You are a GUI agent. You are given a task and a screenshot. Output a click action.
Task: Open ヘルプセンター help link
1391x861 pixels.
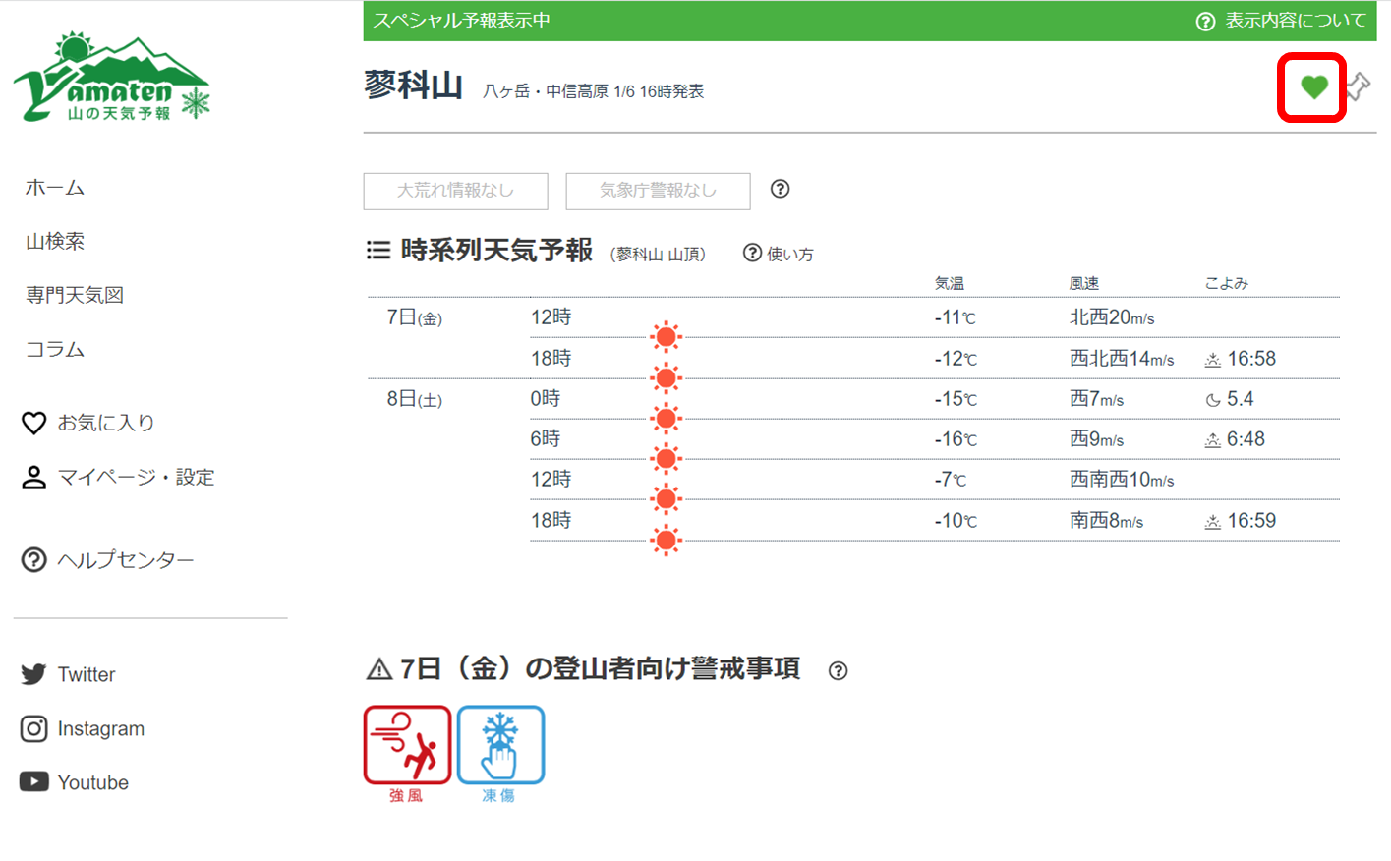[108, 560]
